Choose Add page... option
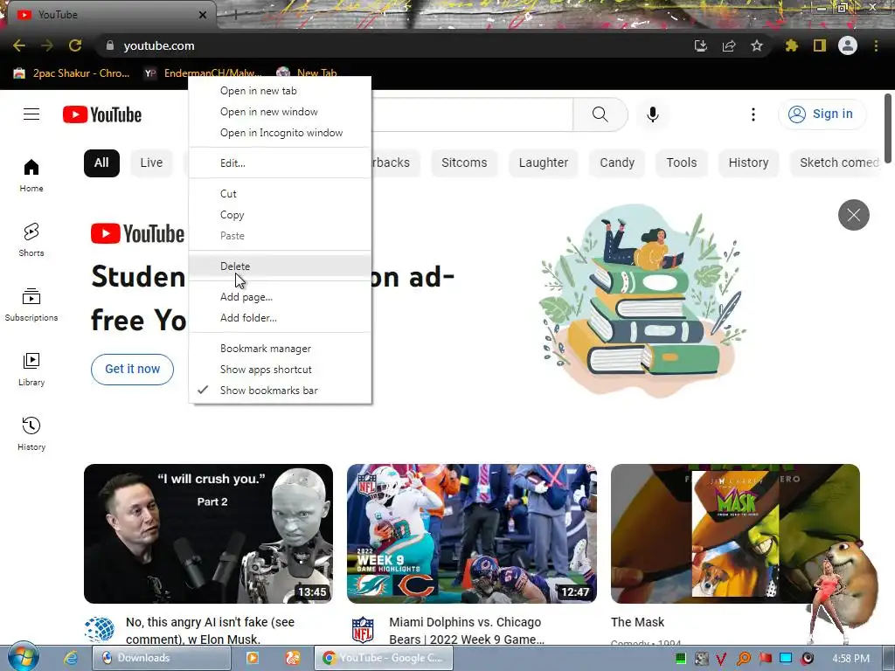 280,297
